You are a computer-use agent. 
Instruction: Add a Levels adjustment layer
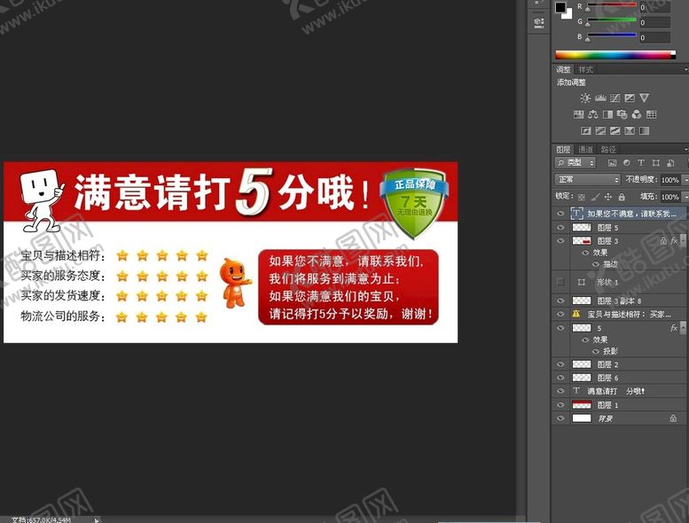600,98
